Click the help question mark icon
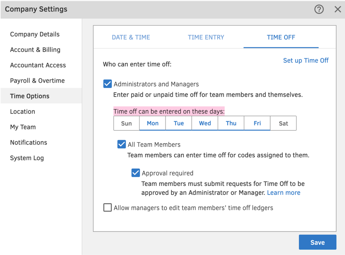 point(319,9)
